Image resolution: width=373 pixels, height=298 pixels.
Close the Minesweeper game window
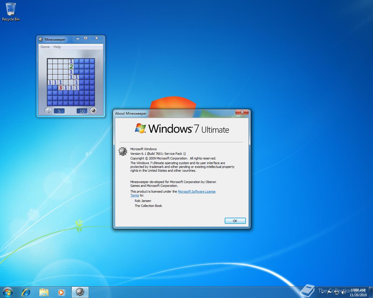point(96,38)
